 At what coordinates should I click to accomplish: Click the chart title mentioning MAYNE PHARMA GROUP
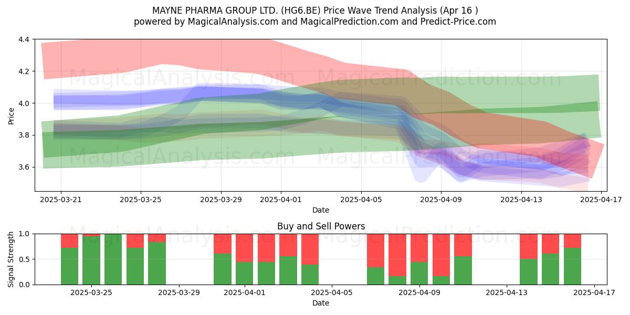point(315,10)
